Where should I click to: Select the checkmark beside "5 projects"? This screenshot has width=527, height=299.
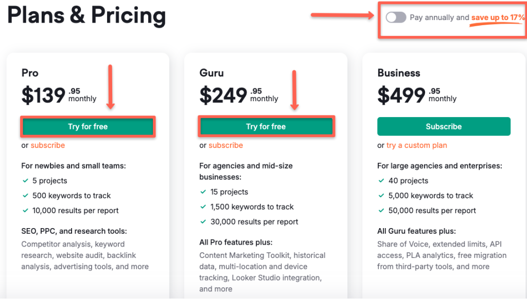(x=25, y=181)
